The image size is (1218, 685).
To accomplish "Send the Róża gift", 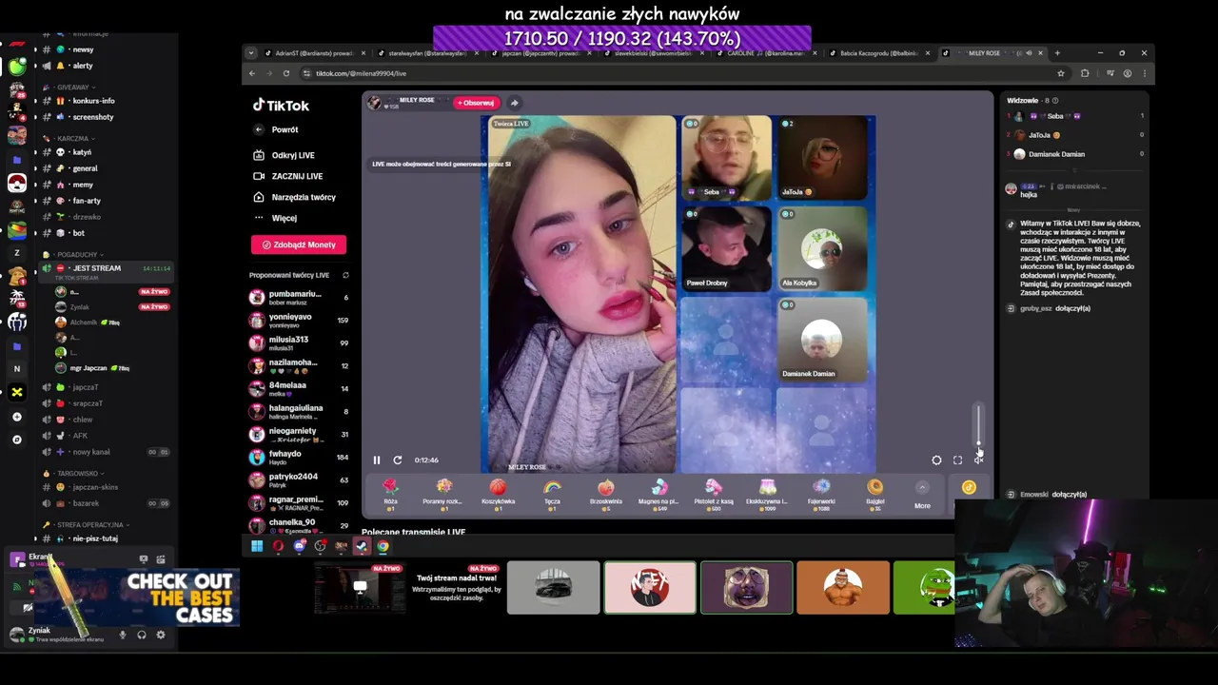I will tap(390, 493).
